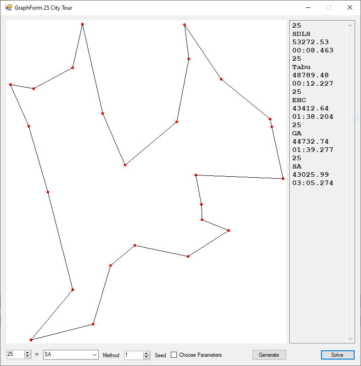Click the GraphForm app icon in title bar
This screenshot has height=366, width=361.
pyautogui.click(x=8, y=7)
